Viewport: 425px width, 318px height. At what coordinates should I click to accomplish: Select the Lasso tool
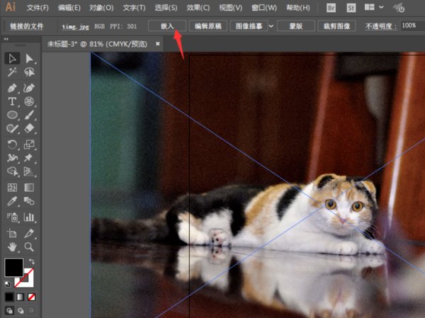[29, 72]
